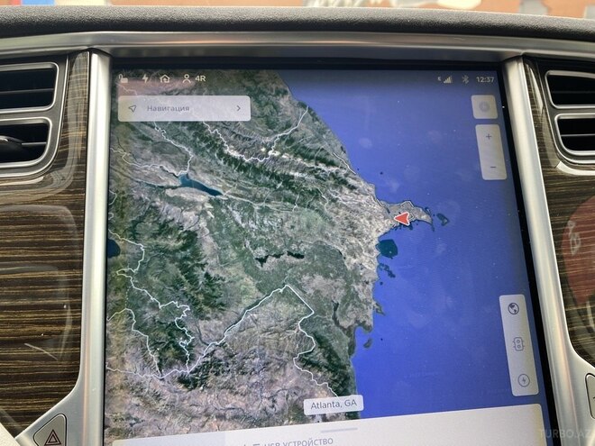Zoom in with the plus button
Viewport: 595px width, 446px height.
489,137
